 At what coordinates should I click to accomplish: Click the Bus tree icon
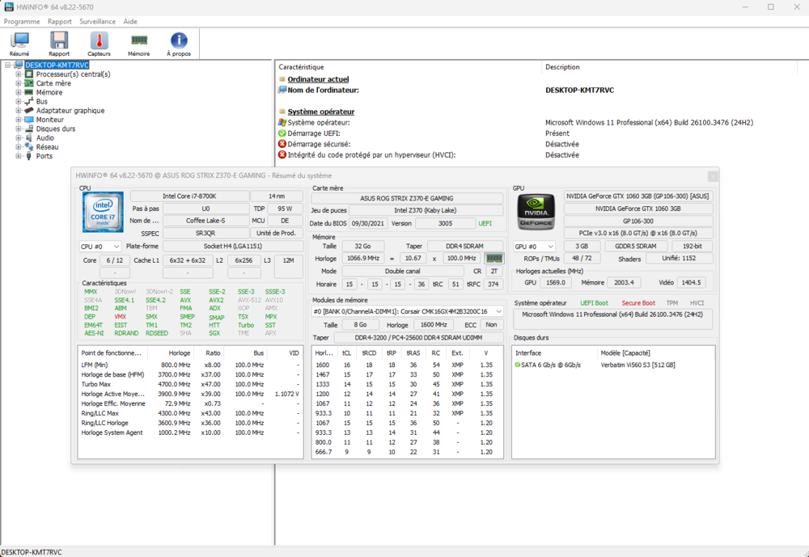click(x=29, y=102)
